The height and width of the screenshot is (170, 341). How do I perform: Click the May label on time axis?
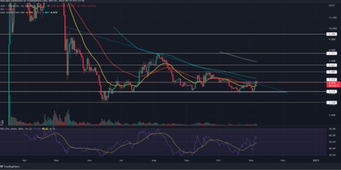[x=56, y=160]
